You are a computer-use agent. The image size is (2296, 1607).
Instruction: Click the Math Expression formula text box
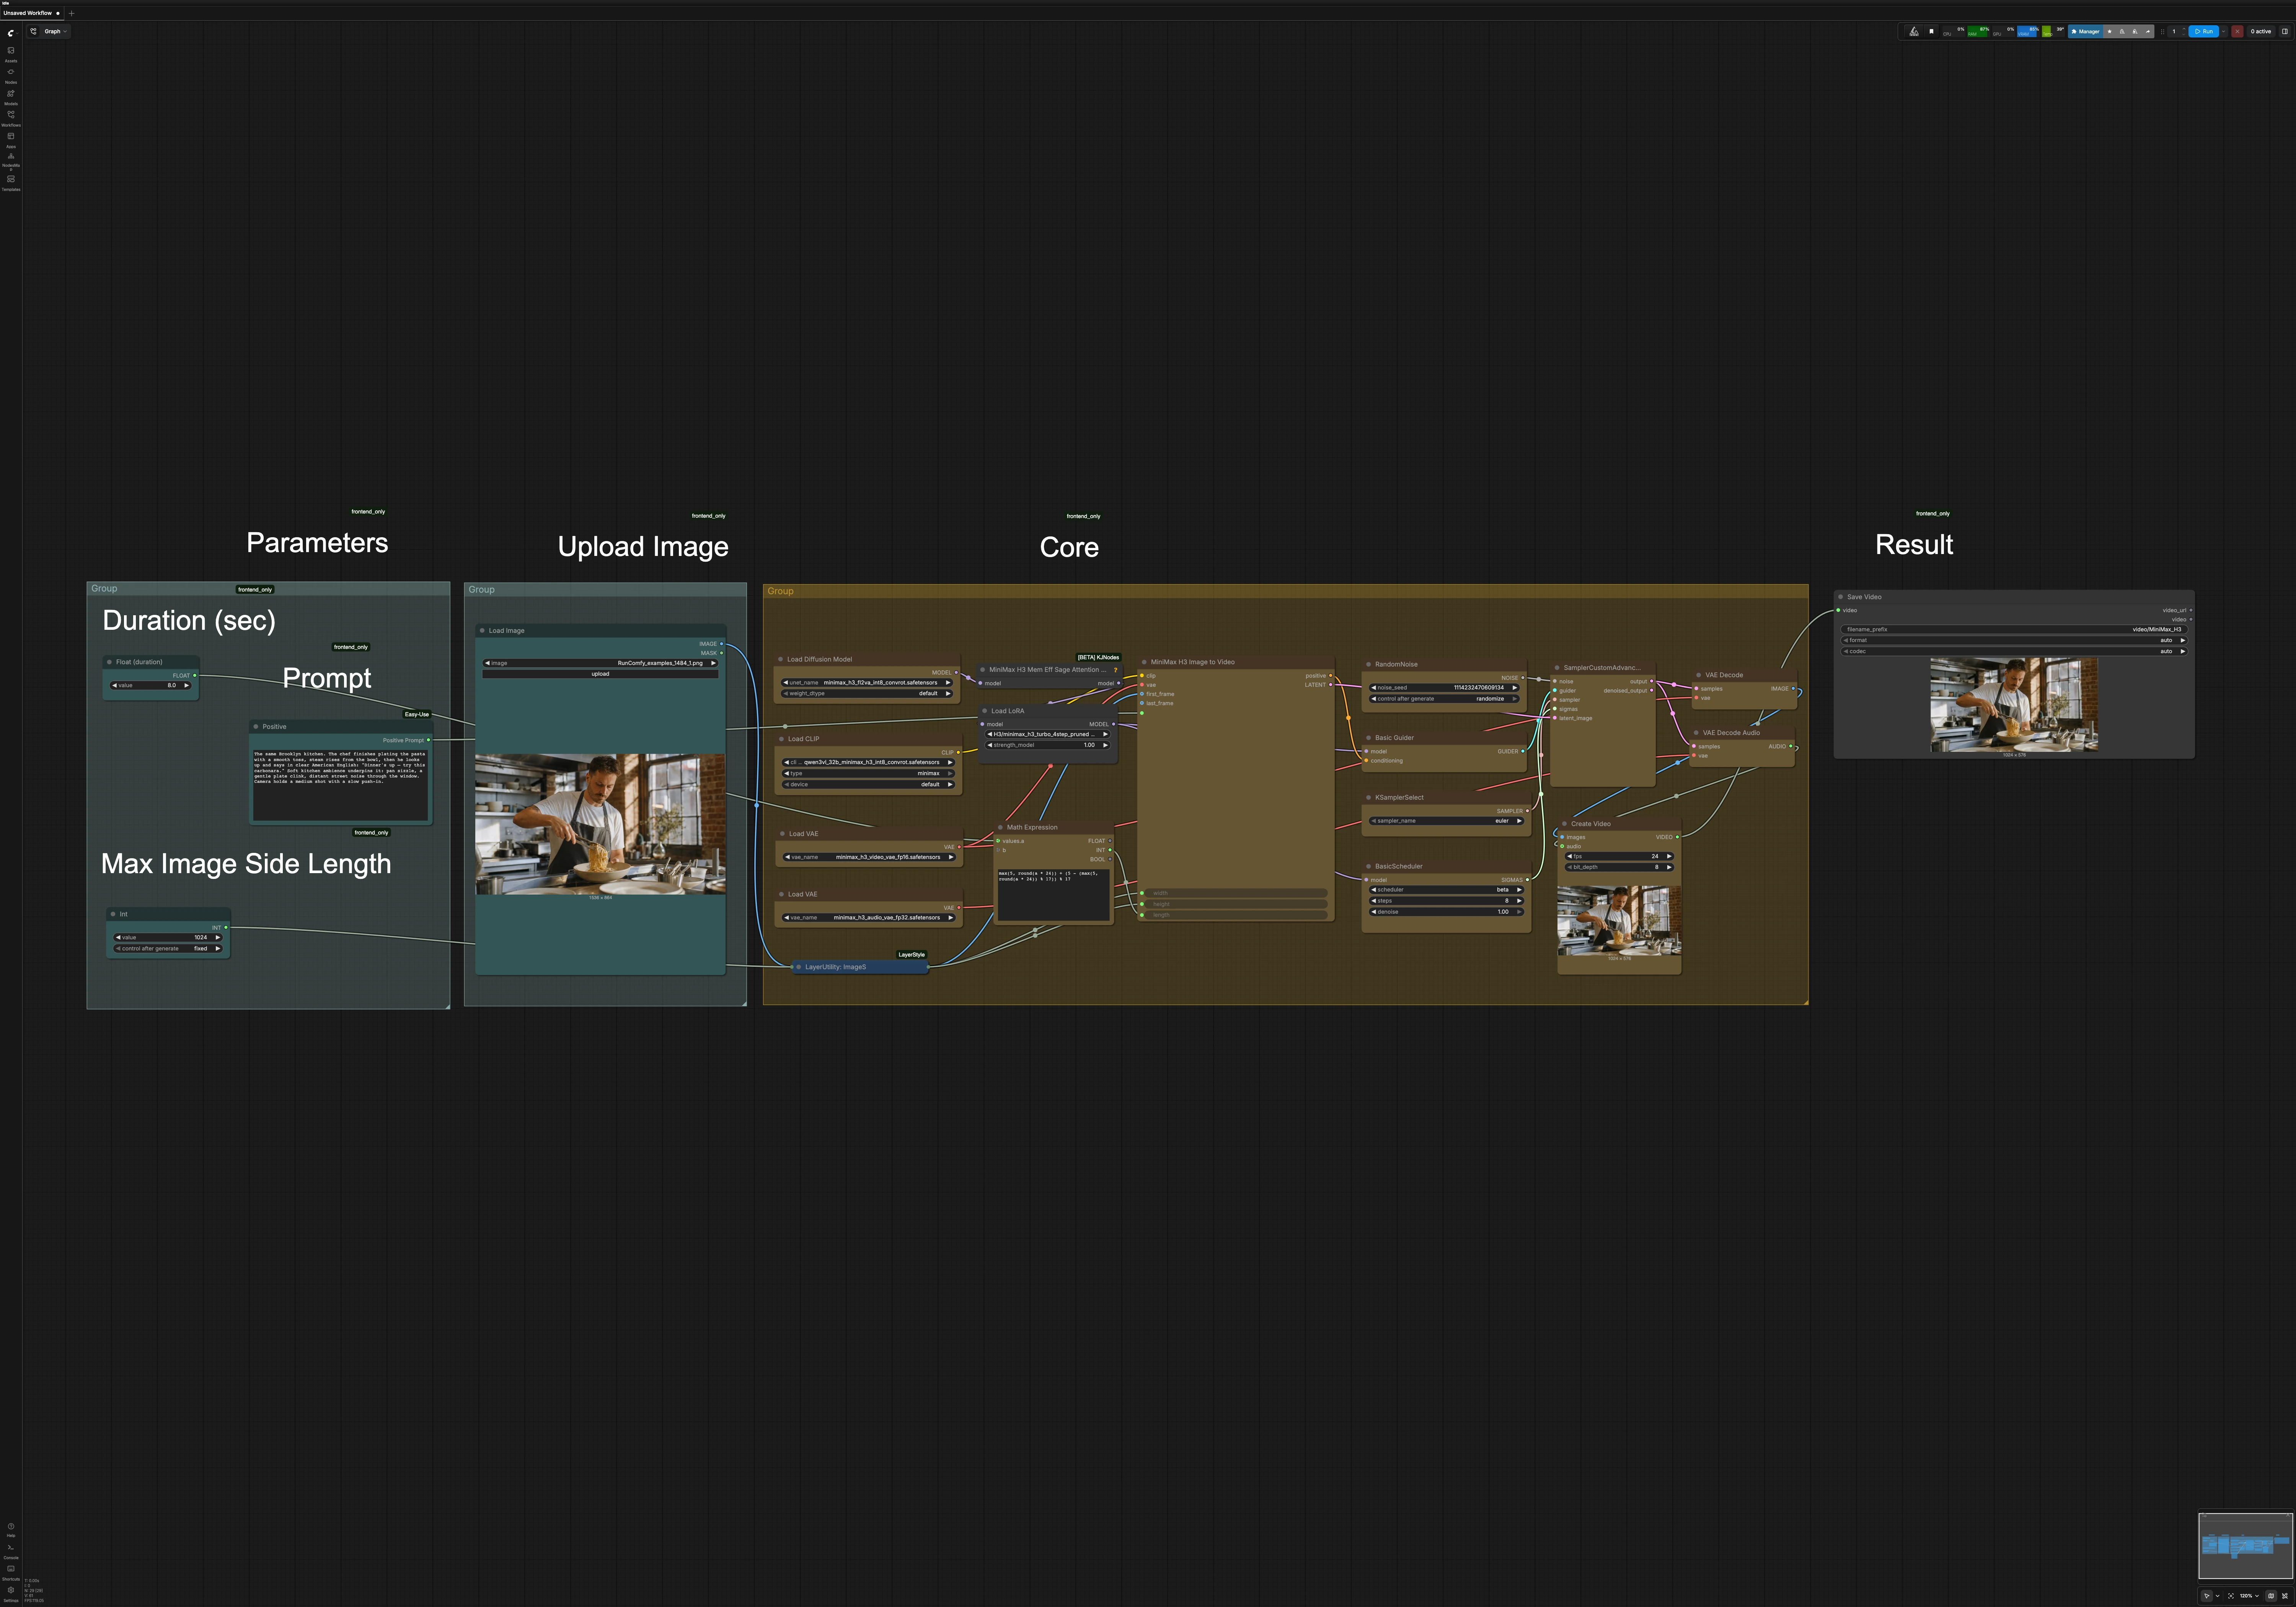(1054, 894)
